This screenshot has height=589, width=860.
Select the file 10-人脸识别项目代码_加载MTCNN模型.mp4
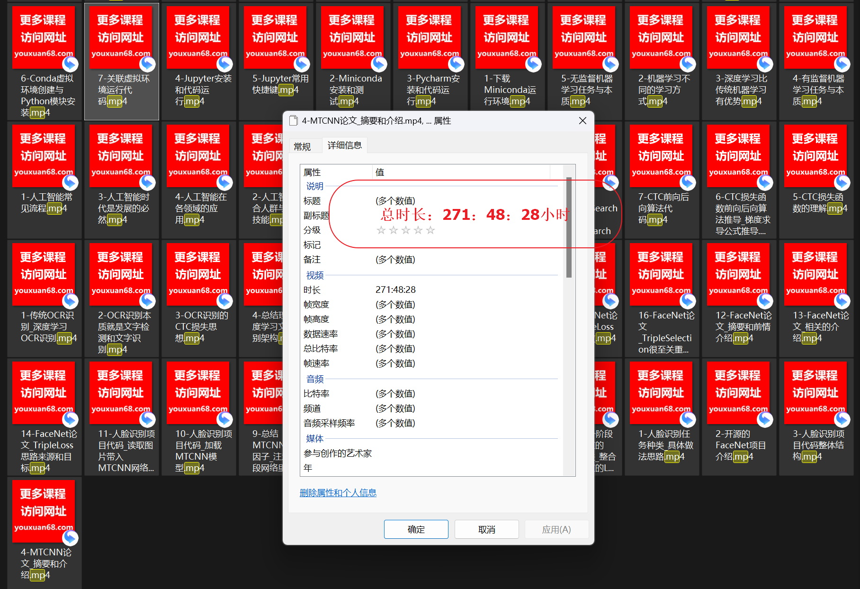coord(198,417)
